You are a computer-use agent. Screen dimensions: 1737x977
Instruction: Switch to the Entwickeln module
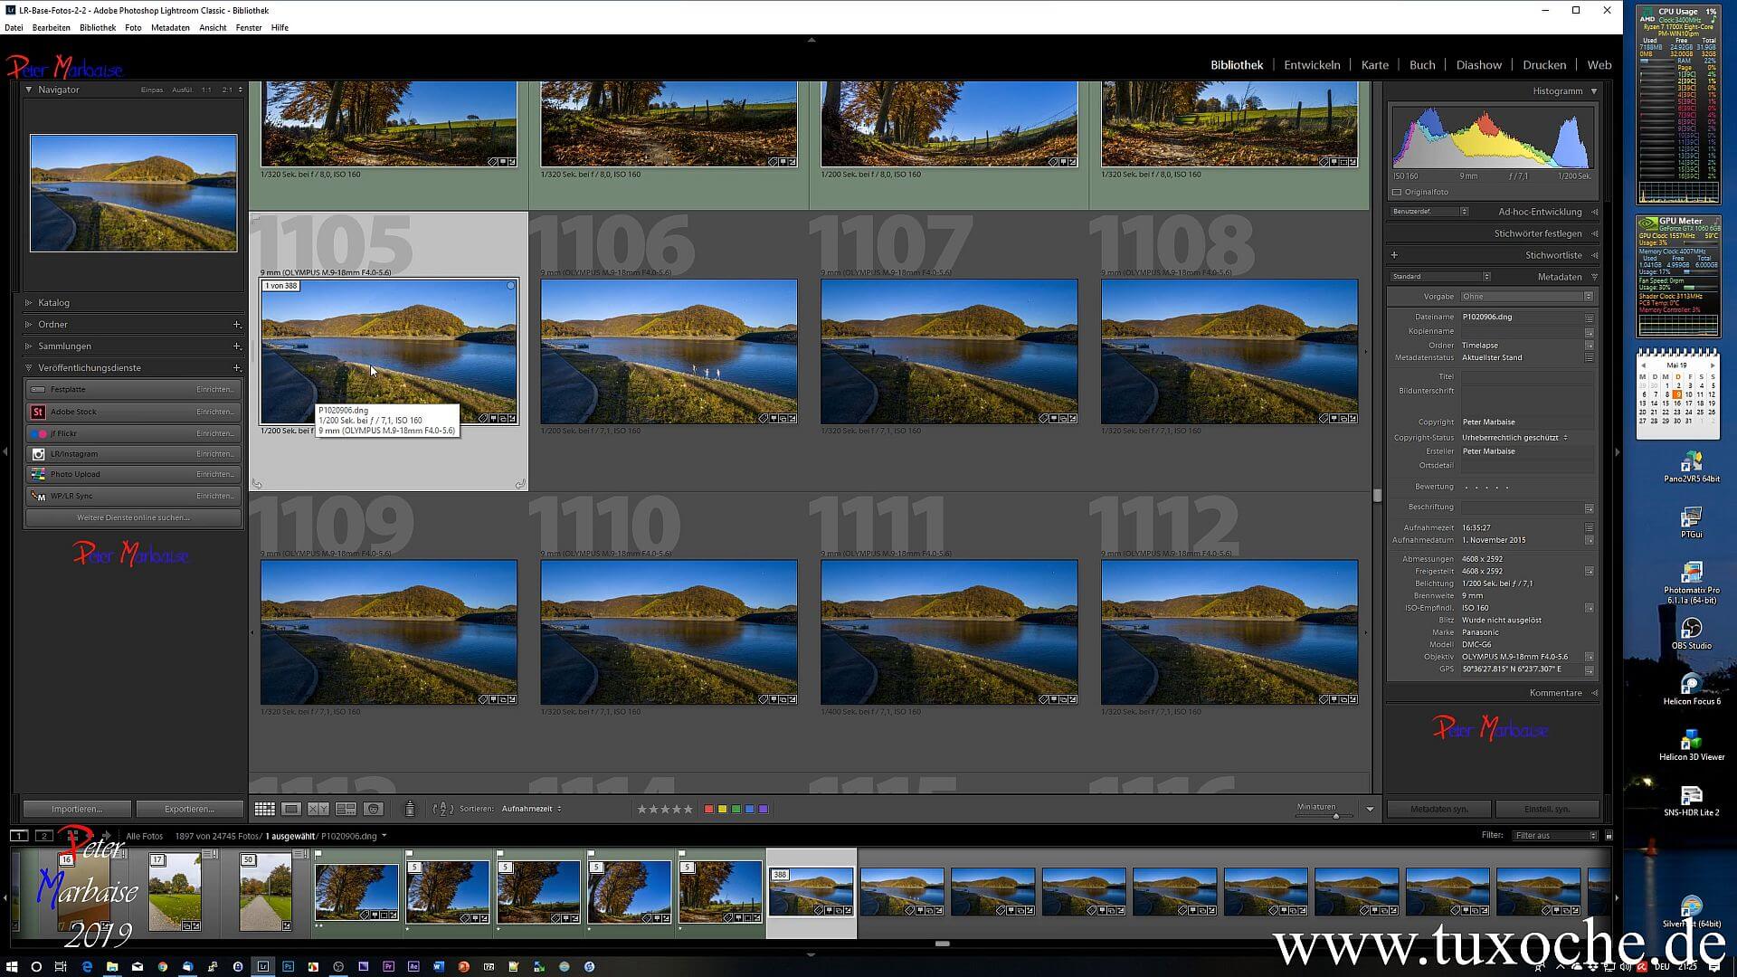click(1312, 65)
